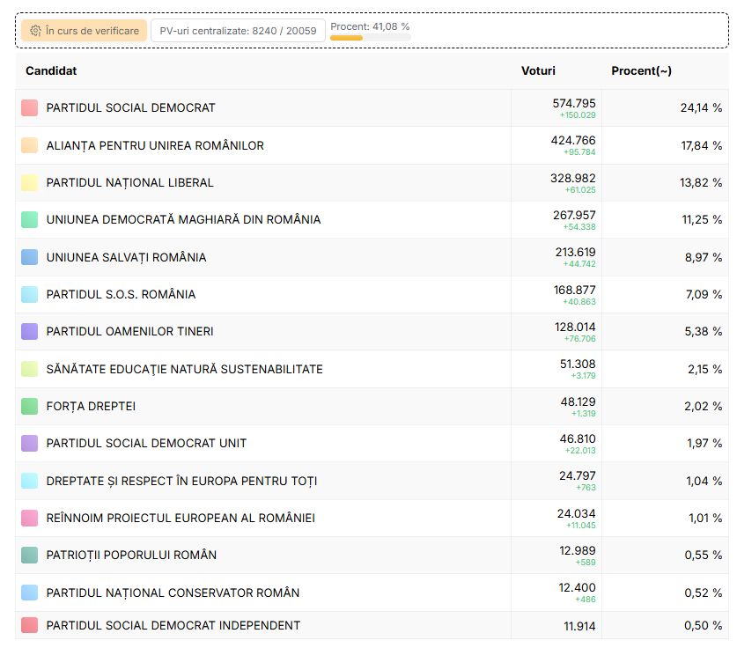
Task: Click the orange Procent progress bar
Action: click(346, 38)
